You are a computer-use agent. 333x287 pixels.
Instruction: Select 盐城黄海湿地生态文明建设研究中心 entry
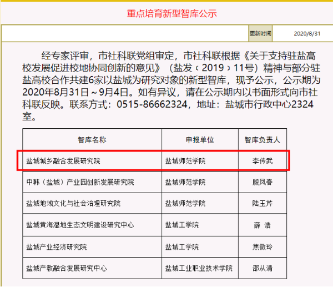pyautogui.click(x=80, y=225)
